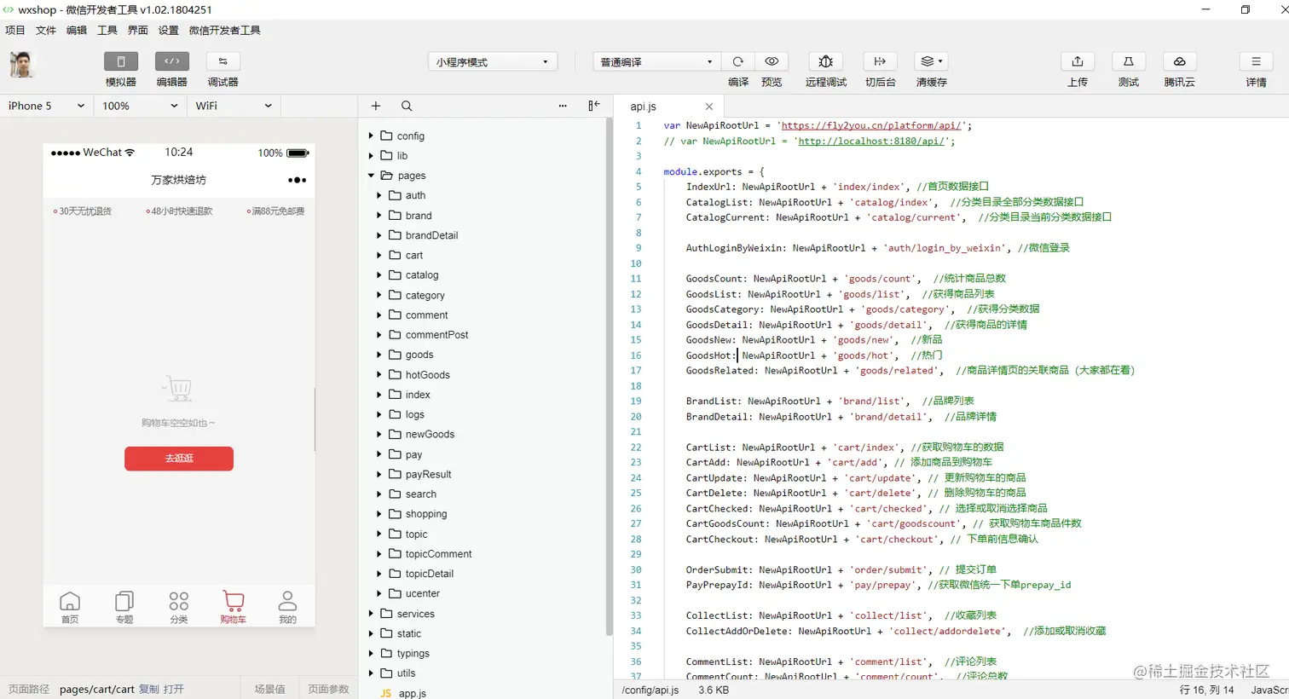The image size is (1289, 699).
Task: Open the Tencent Cloud icon
Action: (x=1180, y=61)
